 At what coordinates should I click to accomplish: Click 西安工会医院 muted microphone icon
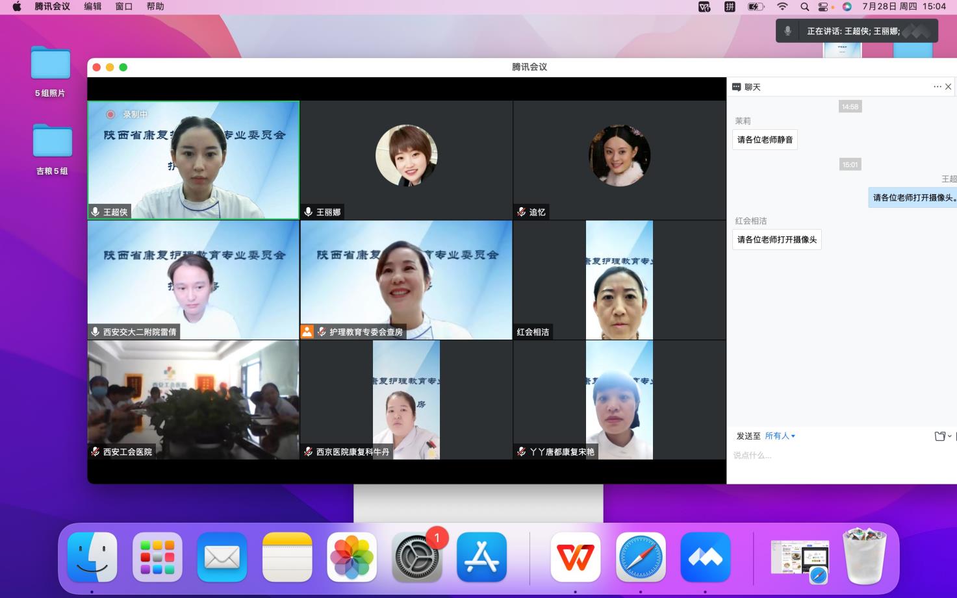96,451
